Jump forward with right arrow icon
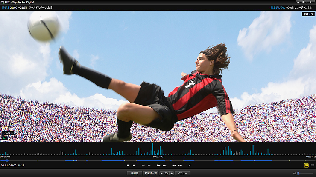This screenshot has width=316, height=177. pos(180,165)
